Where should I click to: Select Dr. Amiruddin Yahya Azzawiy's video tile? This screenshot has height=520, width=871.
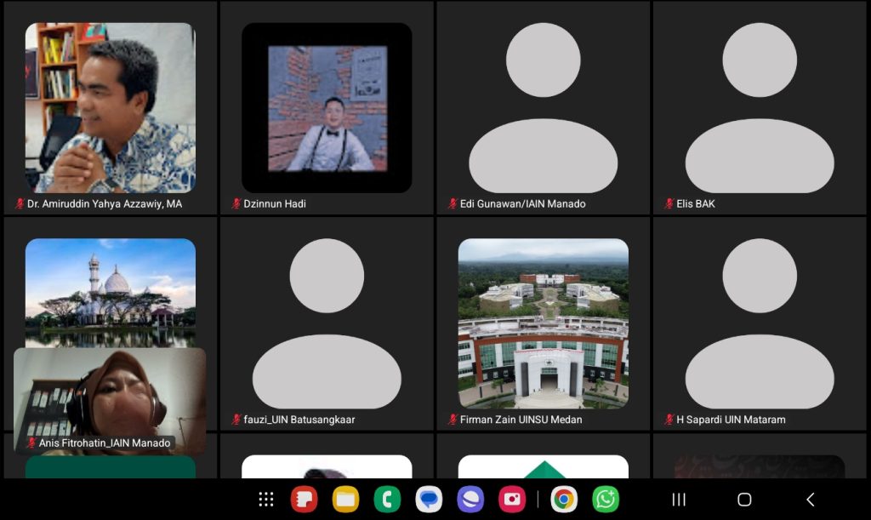pyautogui.click(x=111, y=107)
